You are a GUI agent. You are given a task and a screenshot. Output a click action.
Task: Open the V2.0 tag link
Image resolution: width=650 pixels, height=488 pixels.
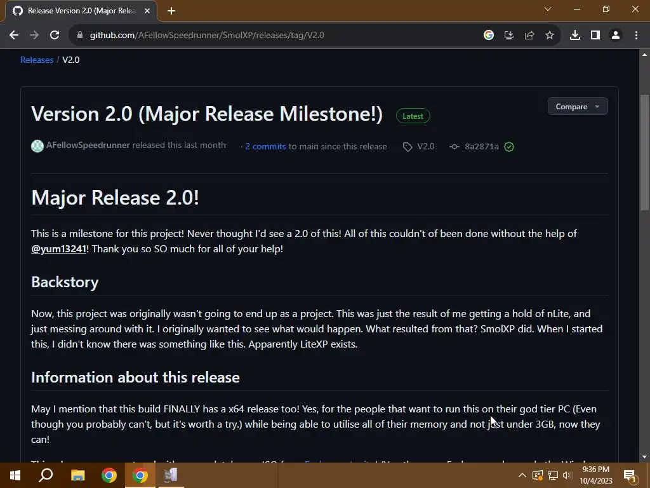coord(426,147)
